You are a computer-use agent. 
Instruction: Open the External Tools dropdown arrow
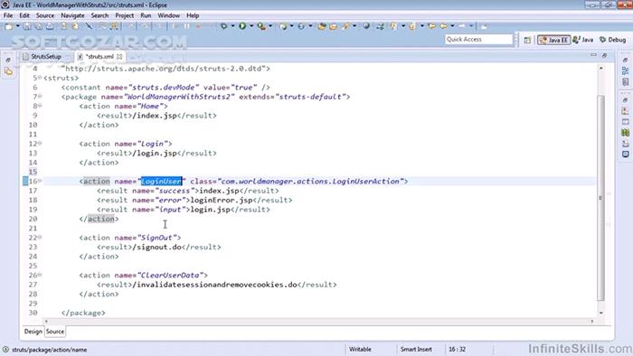270,26
